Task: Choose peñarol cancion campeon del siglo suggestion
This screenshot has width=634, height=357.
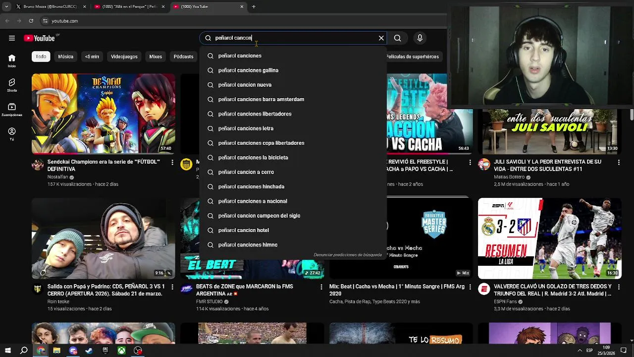Action: (x=293, y=216)
